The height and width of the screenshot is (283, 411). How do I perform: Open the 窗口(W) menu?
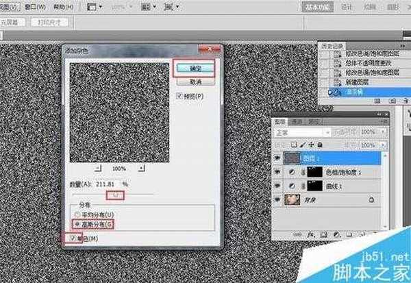tap(36, 7)
